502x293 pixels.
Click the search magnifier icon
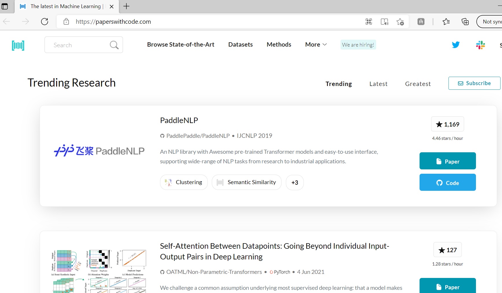click(x=114, y=45)
